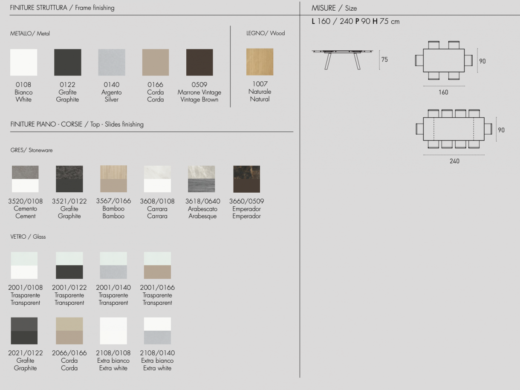The width and height of the screenshot is (520, 390).
Task: Select the 3520/0108 Cemento stoneware swatch
Action: (25, 179)
